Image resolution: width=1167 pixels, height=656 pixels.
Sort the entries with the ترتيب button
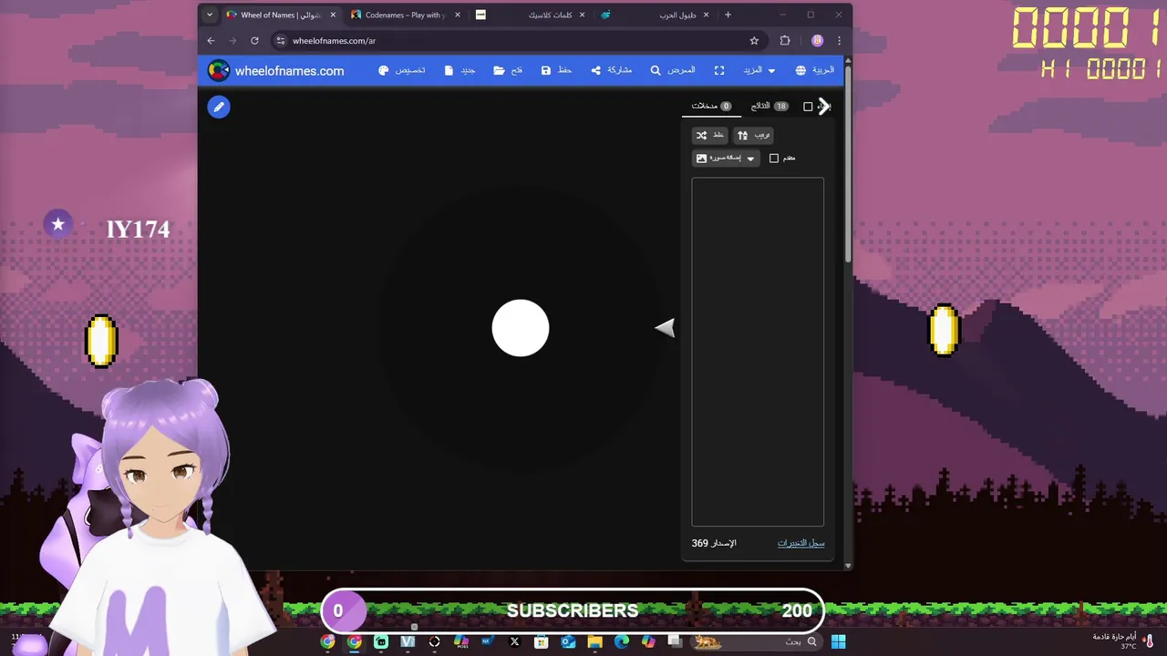(753, 135)
